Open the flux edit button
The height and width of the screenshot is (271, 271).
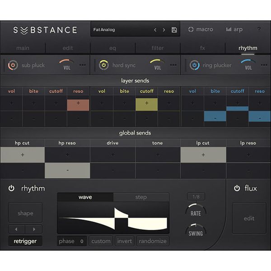pos(249,218)
